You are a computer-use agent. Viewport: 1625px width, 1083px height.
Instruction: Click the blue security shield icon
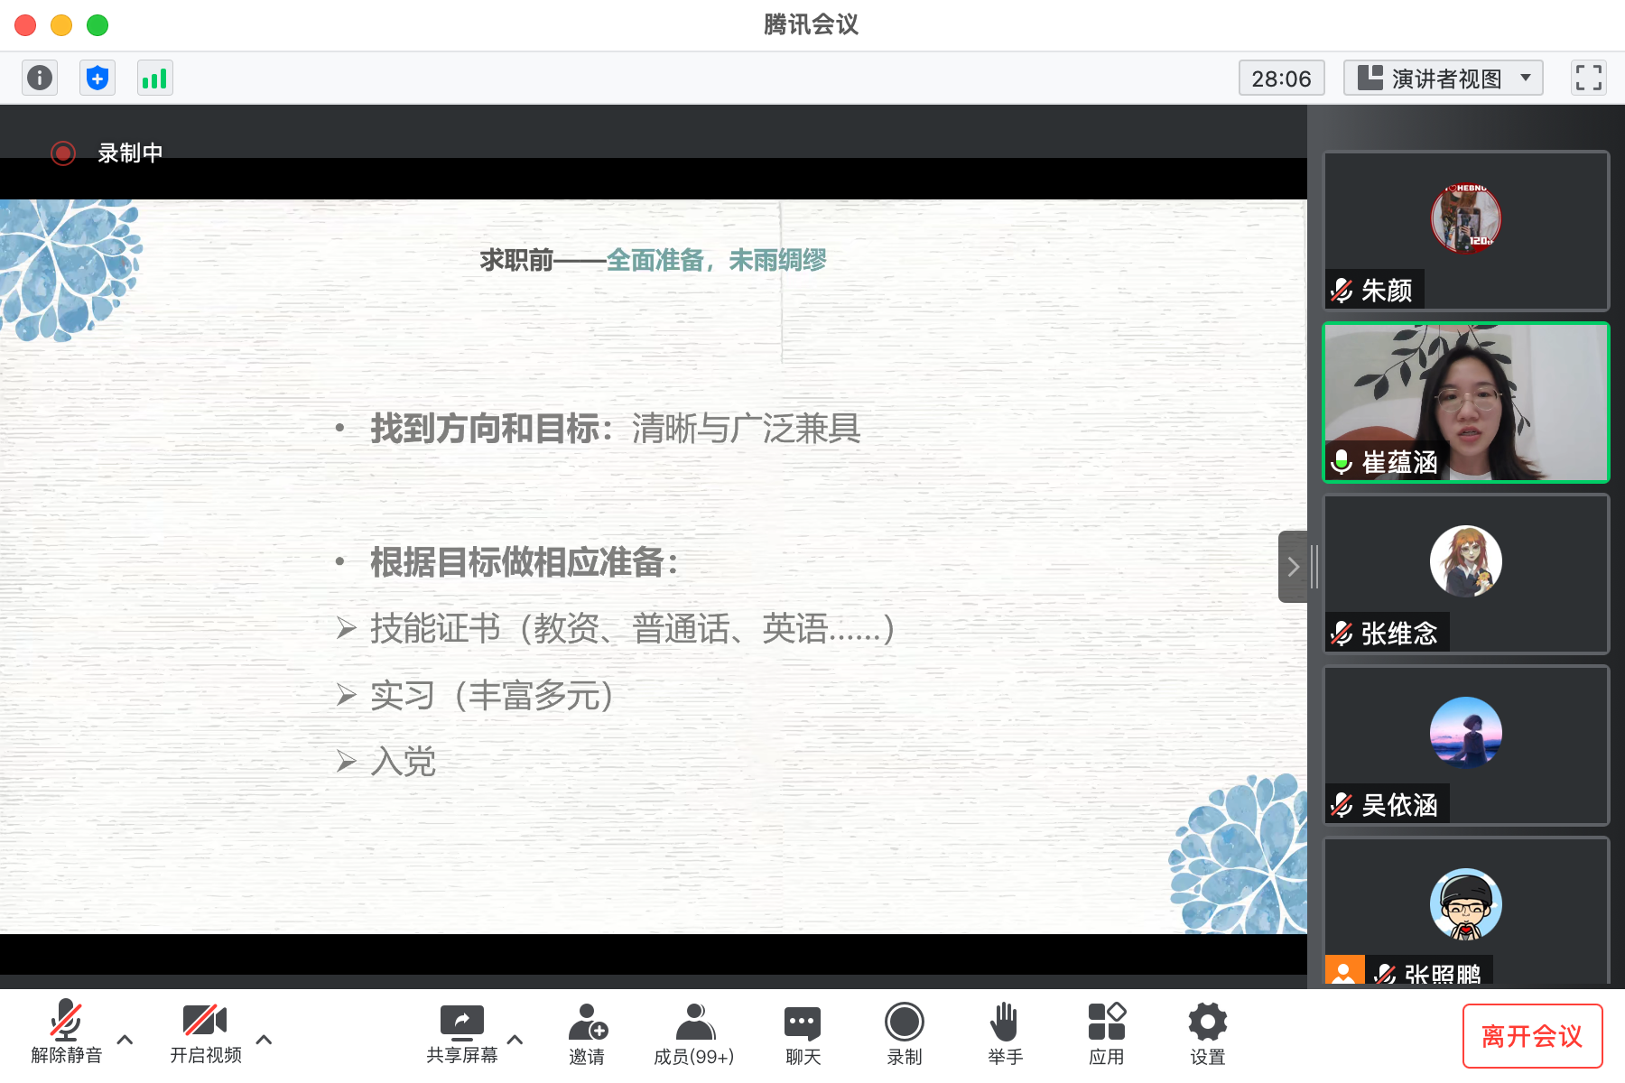97,78
